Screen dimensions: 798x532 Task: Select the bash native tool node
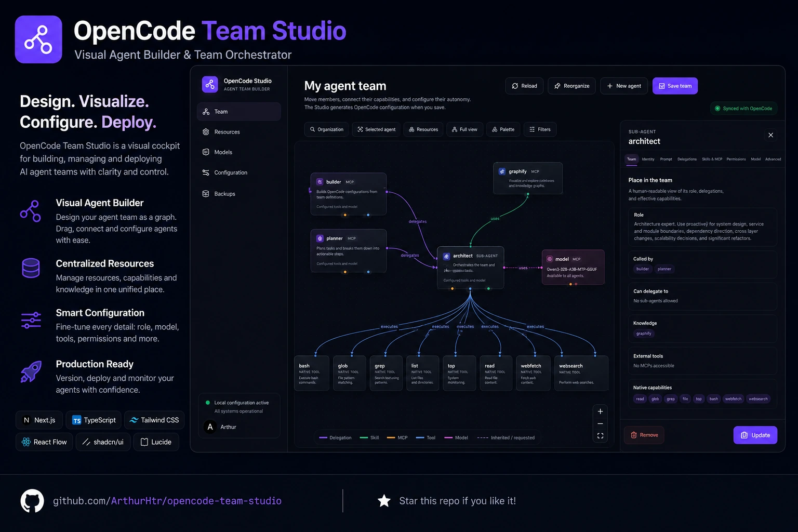point(312,373)
